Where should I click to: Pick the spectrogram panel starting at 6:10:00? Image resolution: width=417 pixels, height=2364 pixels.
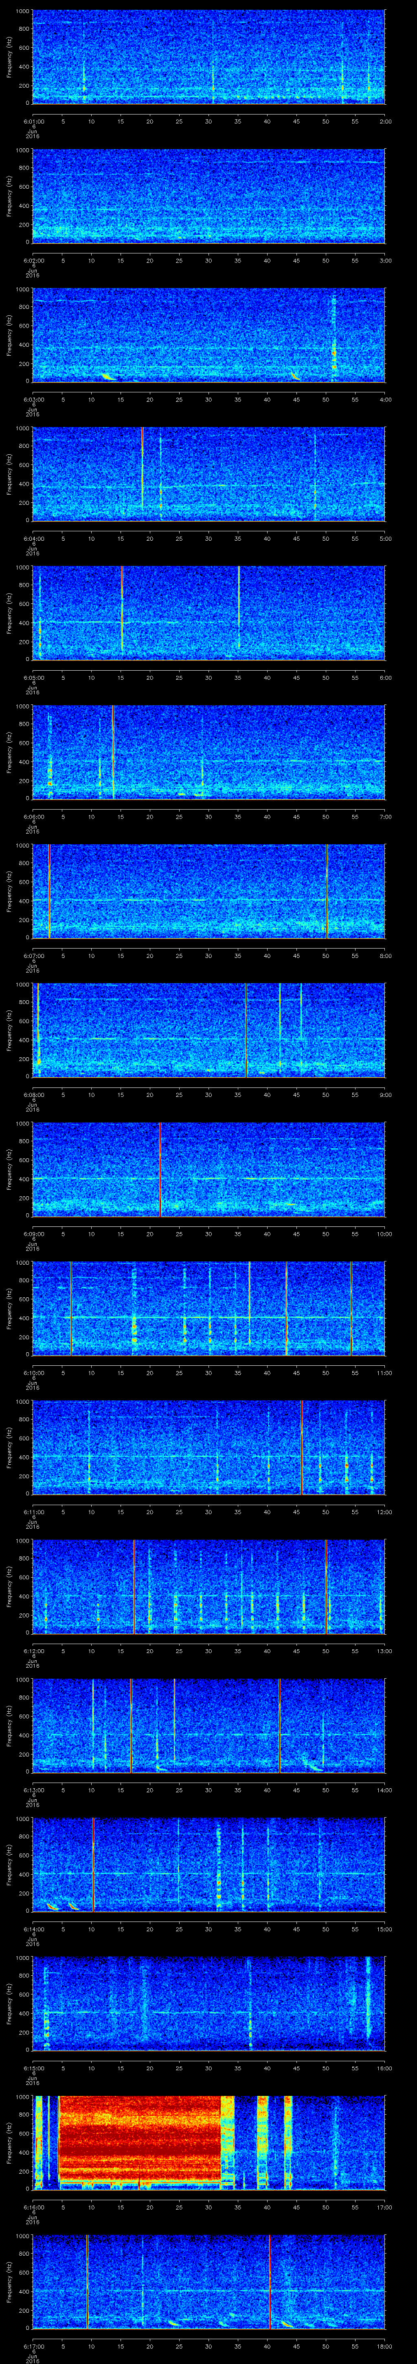coord(209,1308)
